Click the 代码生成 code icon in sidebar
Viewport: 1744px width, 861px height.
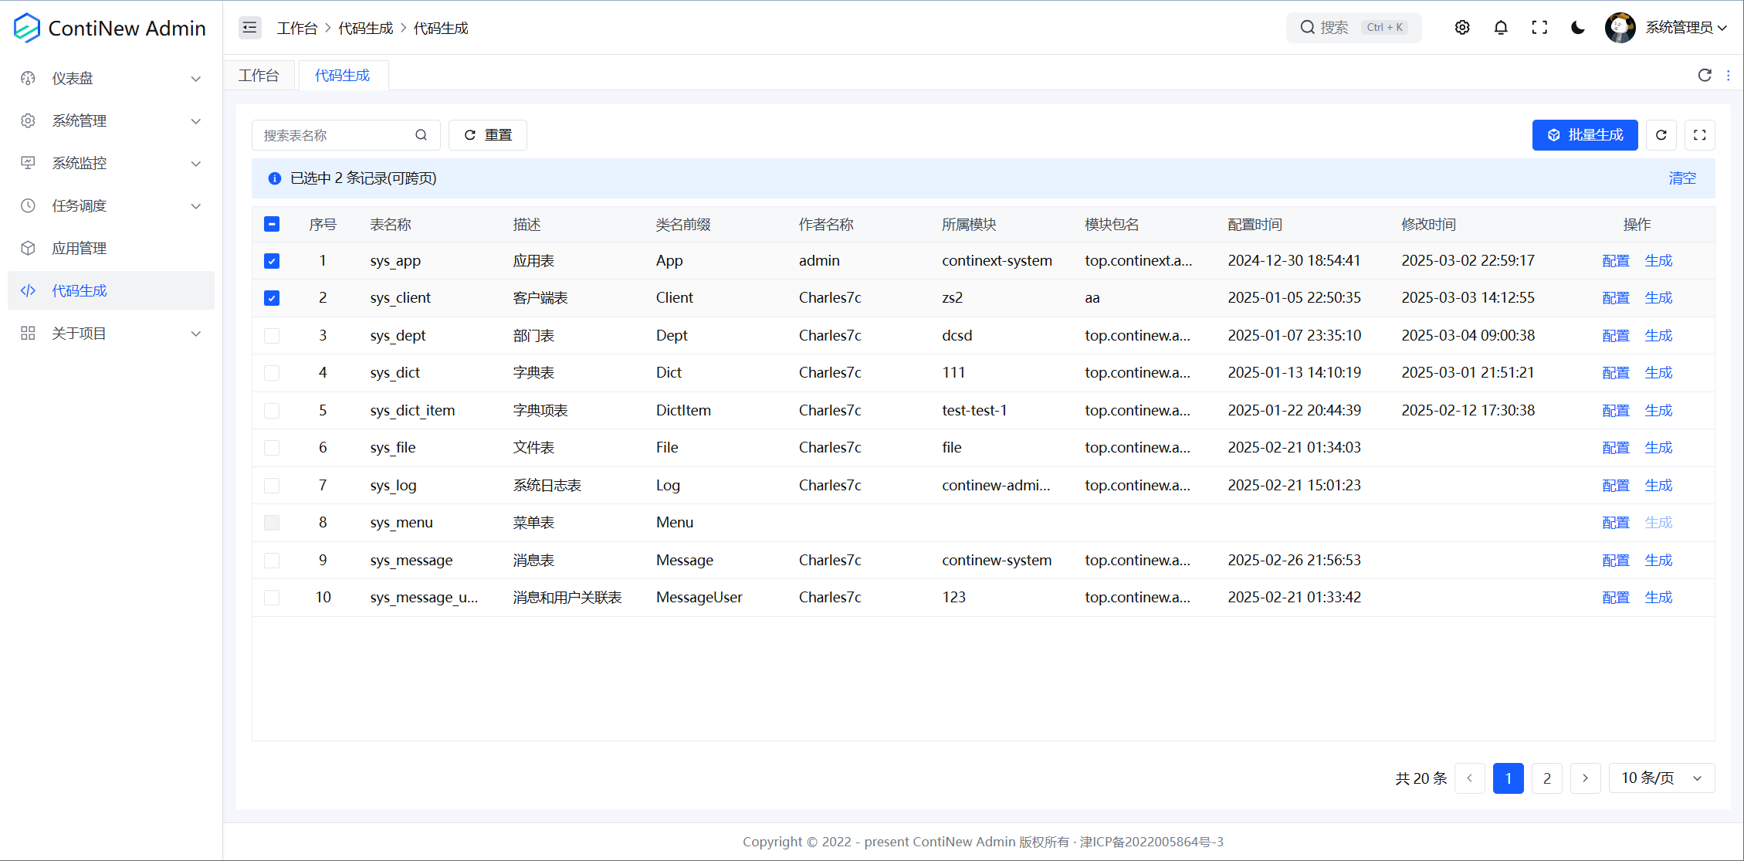coord(29,290)
